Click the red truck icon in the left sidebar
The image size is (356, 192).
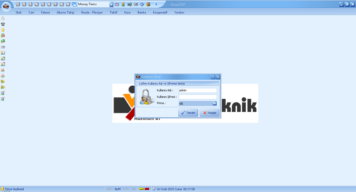coord(3,35)
